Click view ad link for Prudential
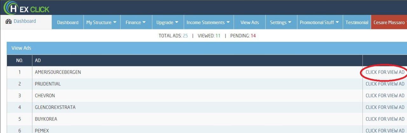 [x=385, y=84]
